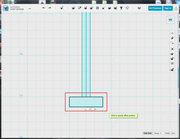Screen dimensions: 180x139
Task: Select the Text tool T icon
Action: point(121,8)
